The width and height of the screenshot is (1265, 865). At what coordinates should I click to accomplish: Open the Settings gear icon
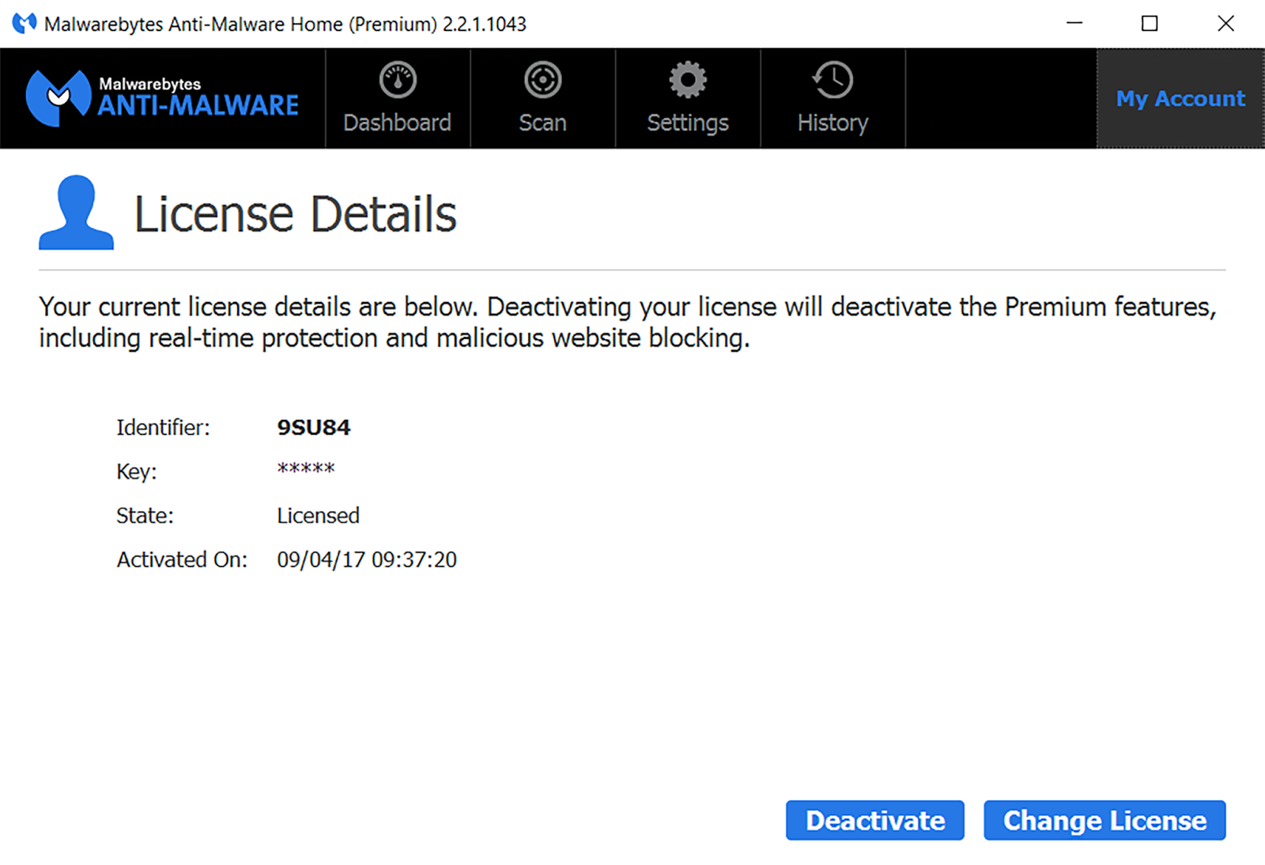click(x=688, y=79)
